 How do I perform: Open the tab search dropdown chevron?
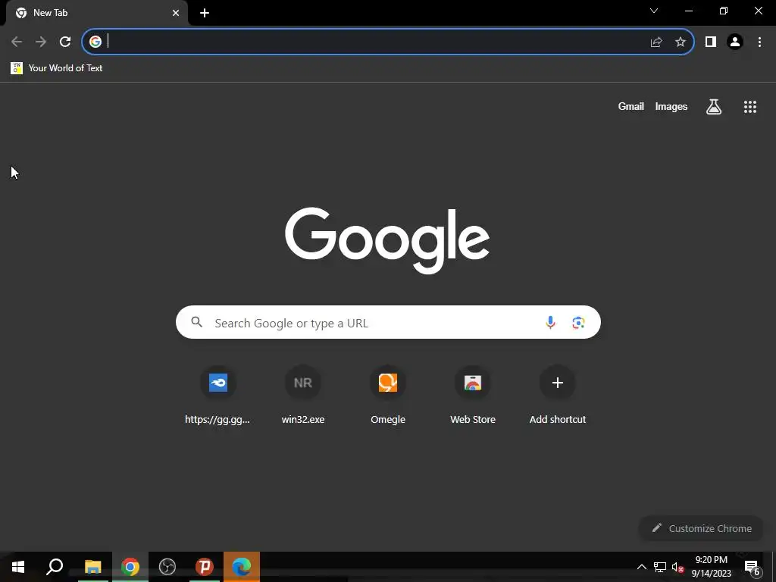[654, 11]
